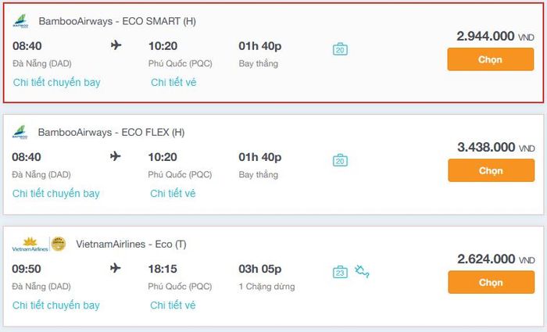The width and height of the screenshot is (547, 332).
Task: Click 23kg baggage icon on Vietnam Airlines flight
Action: pyautogui.click(x=340, y=272)
